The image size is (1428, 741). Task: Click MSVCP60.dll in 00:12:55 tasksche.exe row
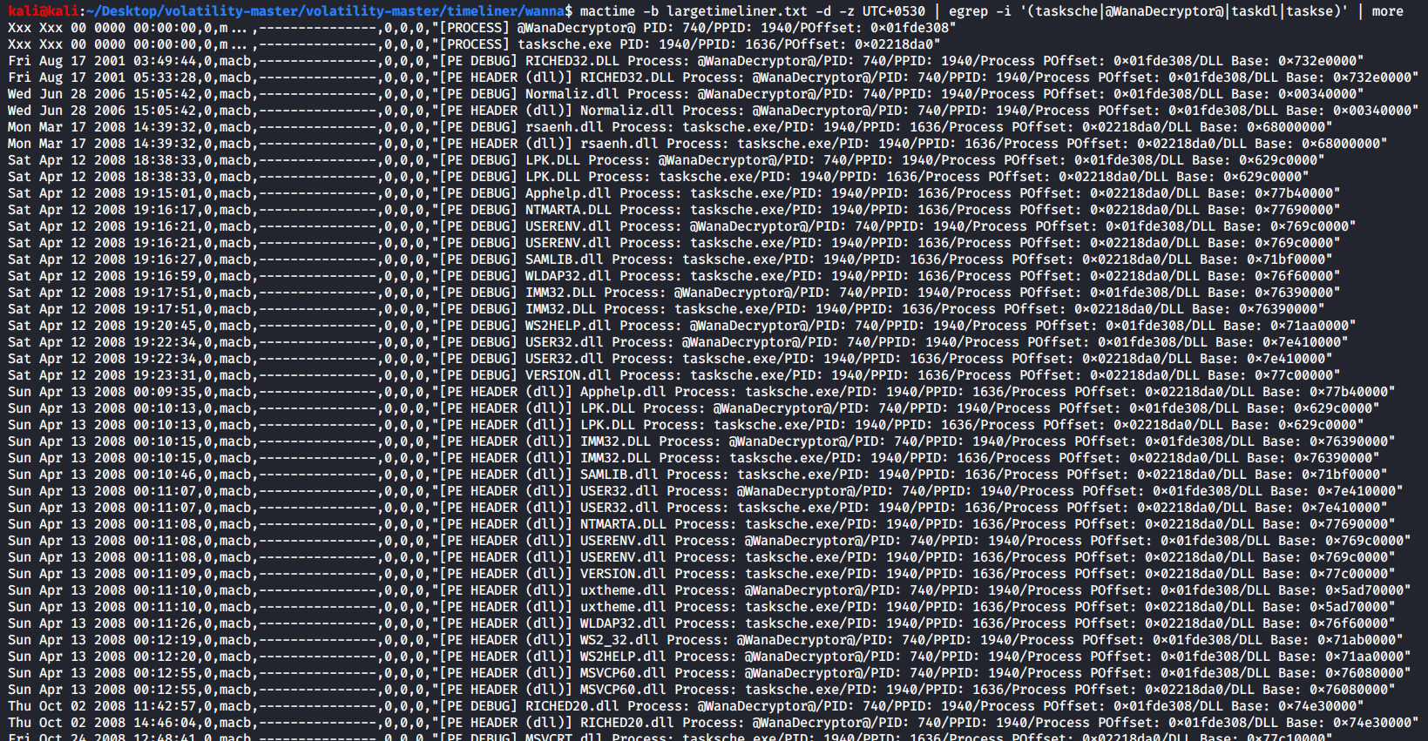624,689
